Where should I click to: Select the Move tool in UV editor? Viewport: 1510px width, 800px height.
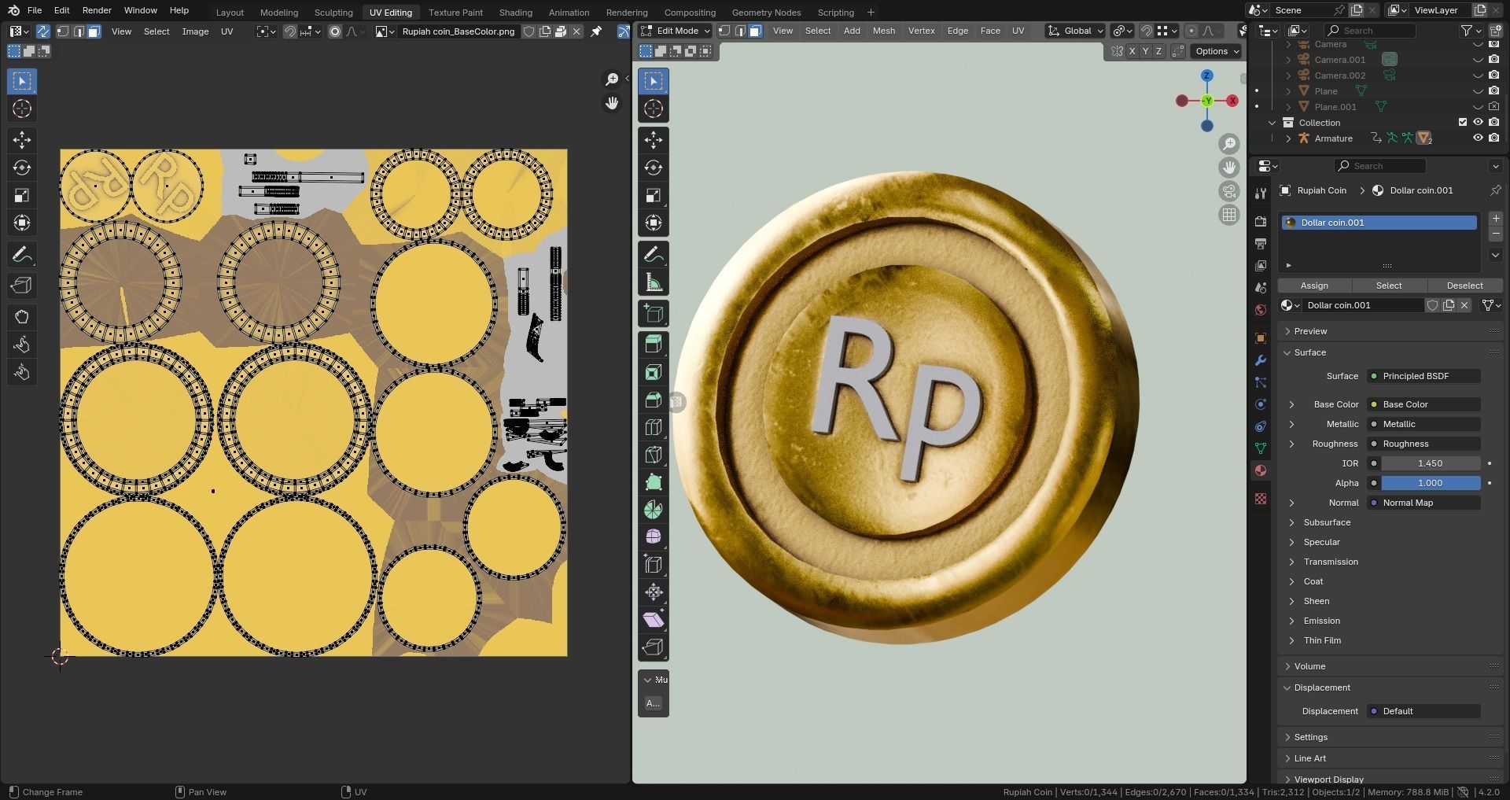(22, 140)
